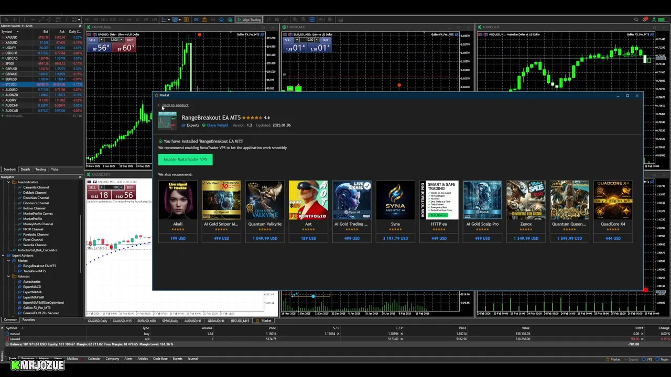
Task: Open Code Base tab in Toolbox
Action: coord(160,359)
